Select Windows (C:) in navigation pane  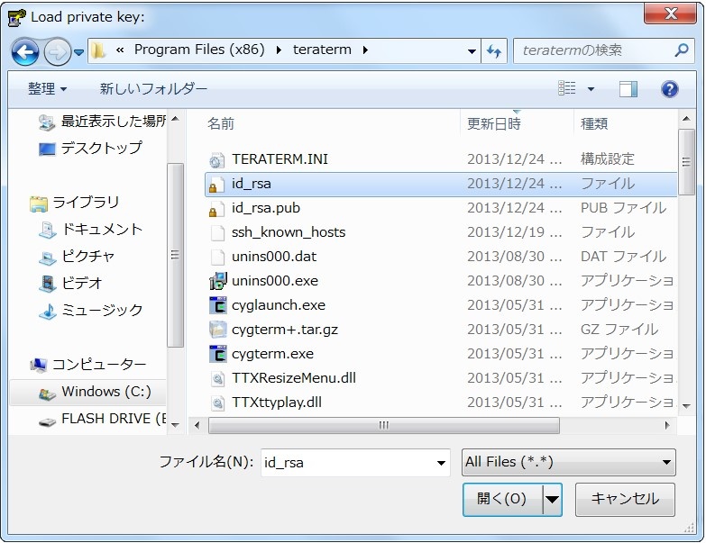tap(105, 392)
